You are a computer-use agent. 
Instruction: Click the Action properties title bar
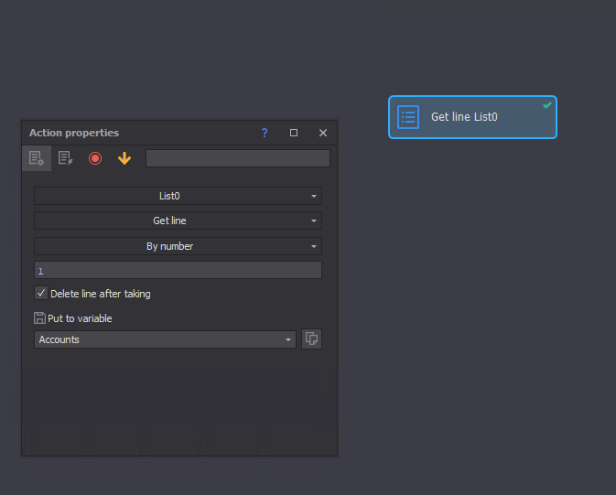(137, 133)
